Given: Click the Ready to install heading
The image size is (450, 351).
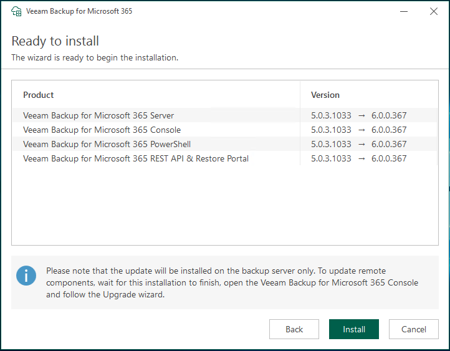Looking at the screenshot, I should pos(55,41).
